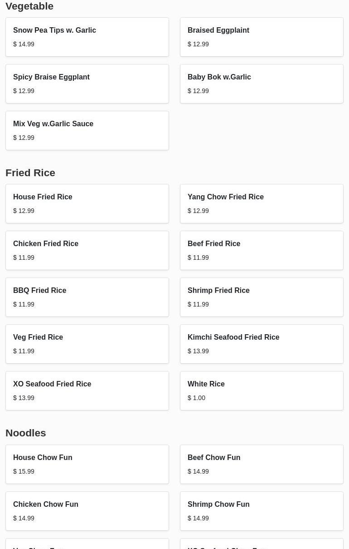Open the Braised Eggplaint menu card
Viewport: 349px width, 549px height.
[262, 37]
